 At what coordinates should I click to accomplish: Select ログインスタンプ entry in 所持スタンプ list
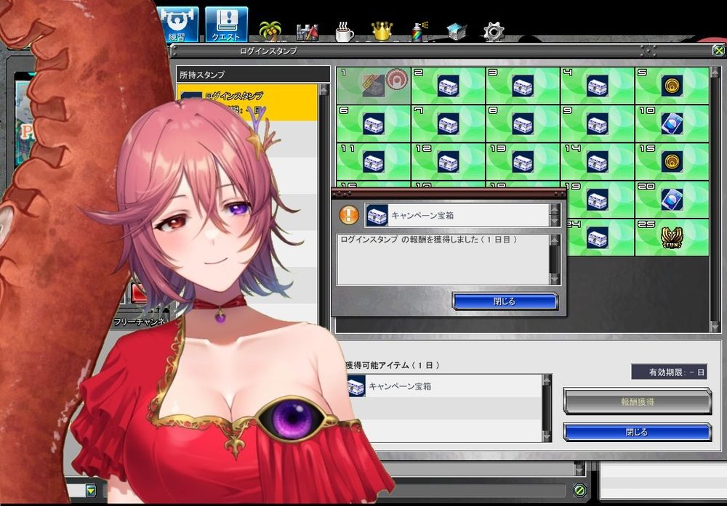click(x=247, y=103)
